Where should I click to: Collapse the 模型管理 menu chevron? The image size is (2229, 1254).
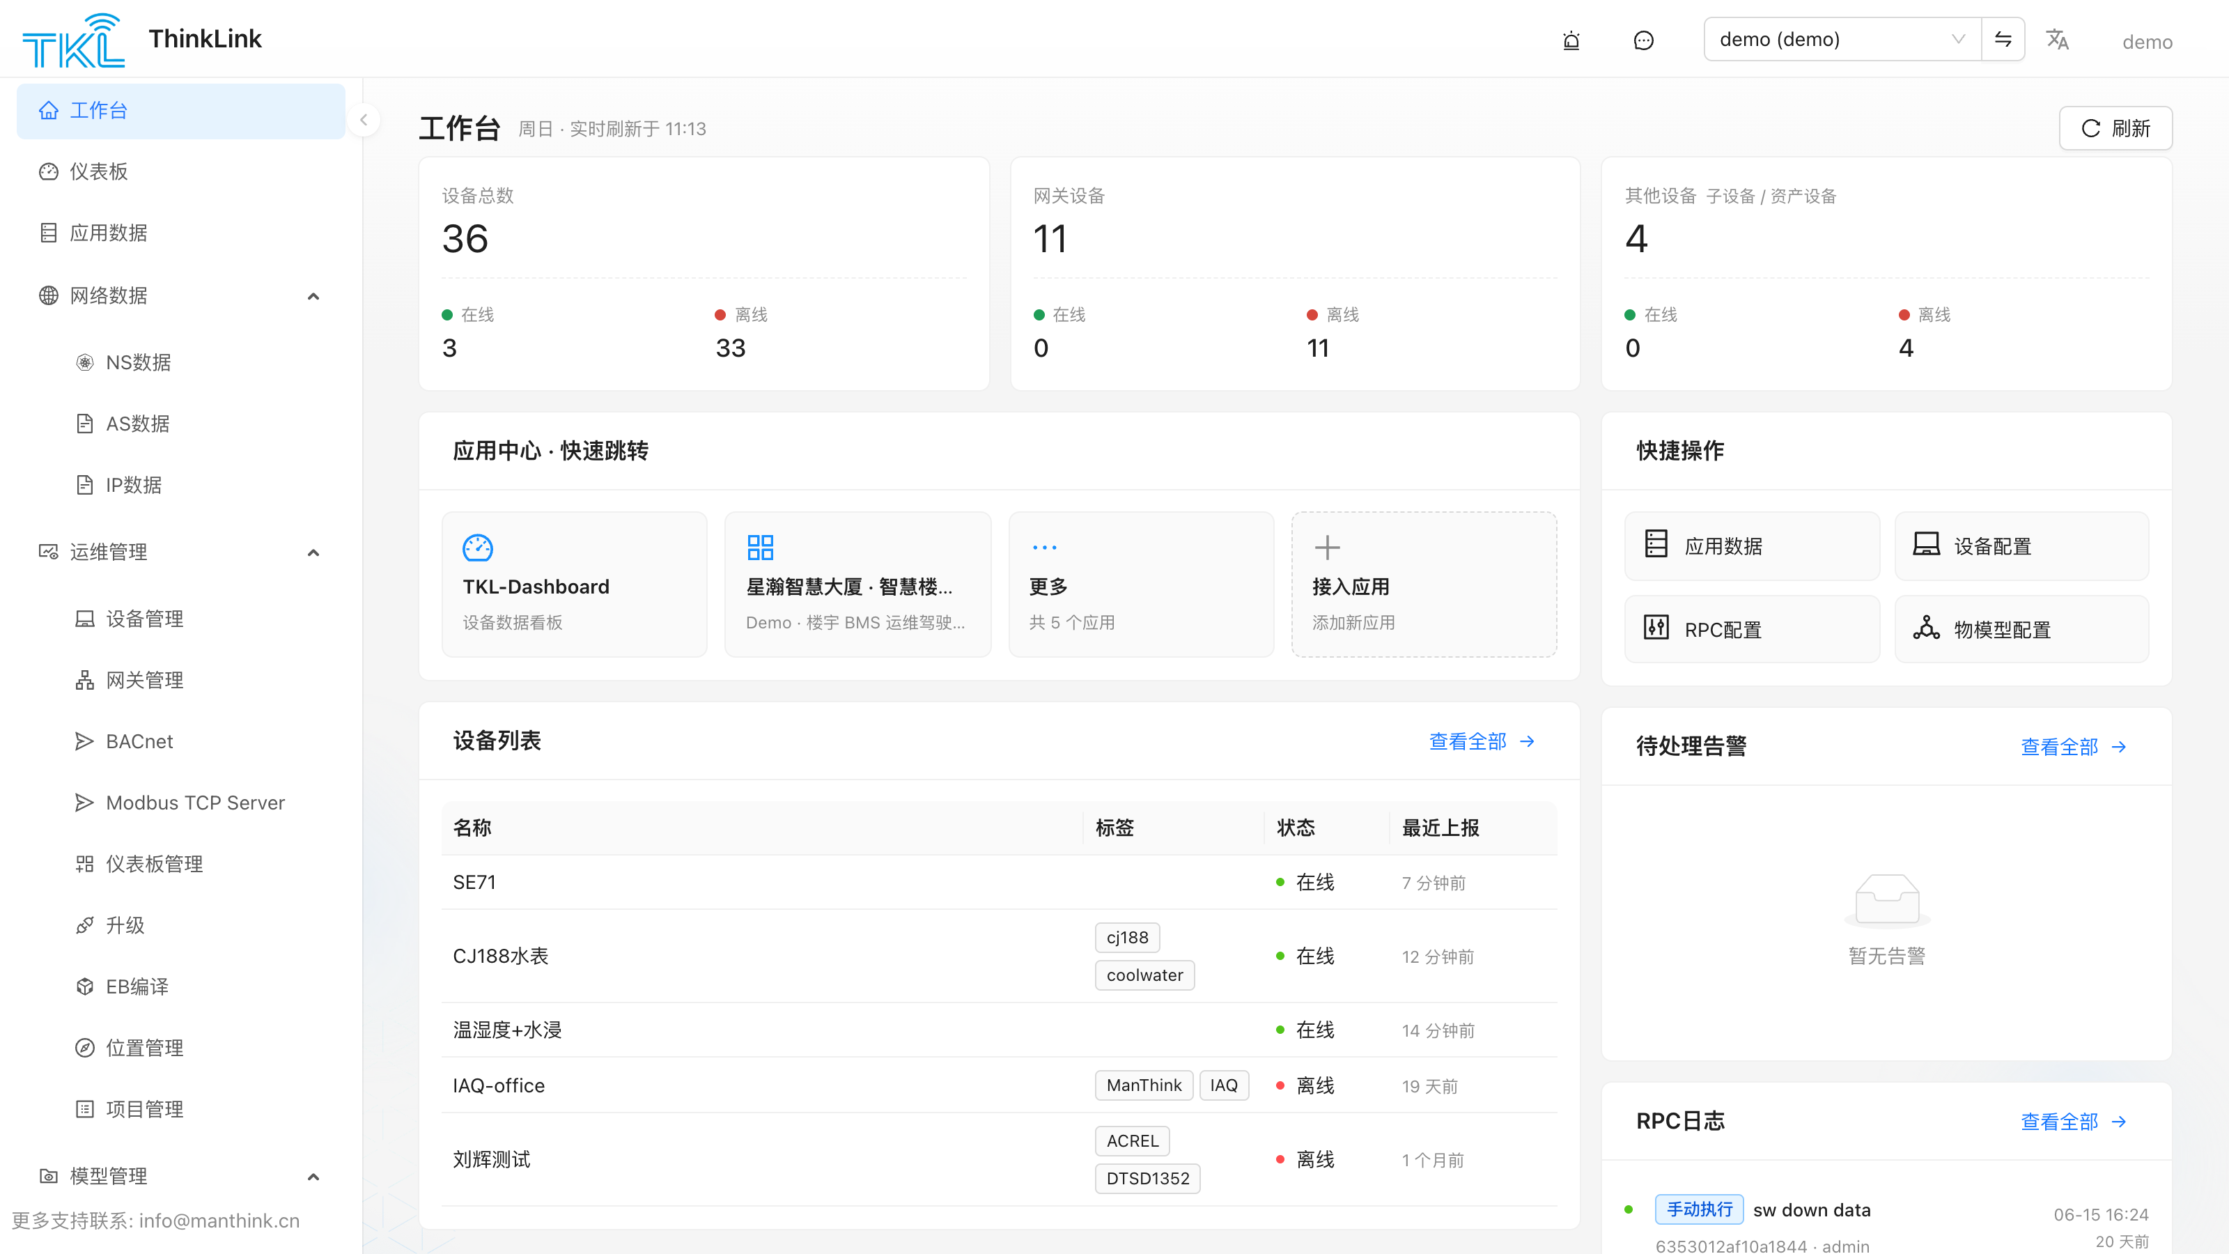point(313,1177)
